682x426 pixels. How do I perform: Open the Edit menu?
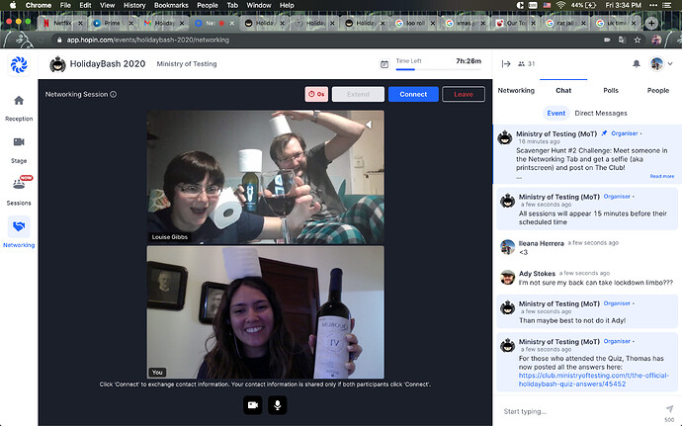point(85,5)
